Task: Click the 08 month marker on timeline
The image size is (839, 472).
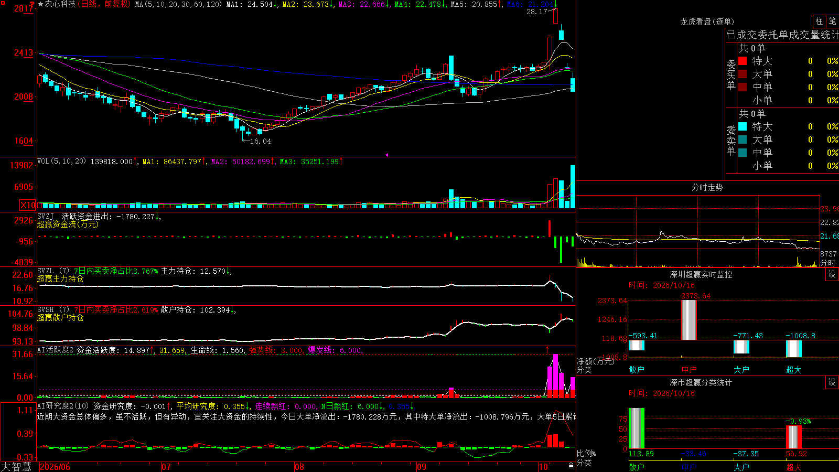Action: click(299, 467)
